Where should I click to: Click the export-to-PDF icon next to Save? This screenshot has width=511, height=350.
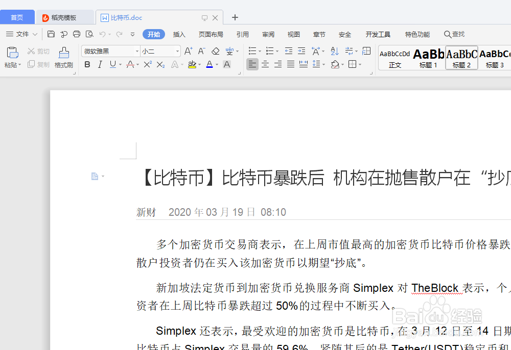(64, 34)
